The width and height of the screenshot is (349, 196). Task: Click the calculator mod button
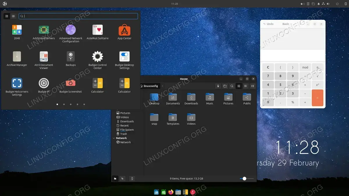tap(305, 67)
